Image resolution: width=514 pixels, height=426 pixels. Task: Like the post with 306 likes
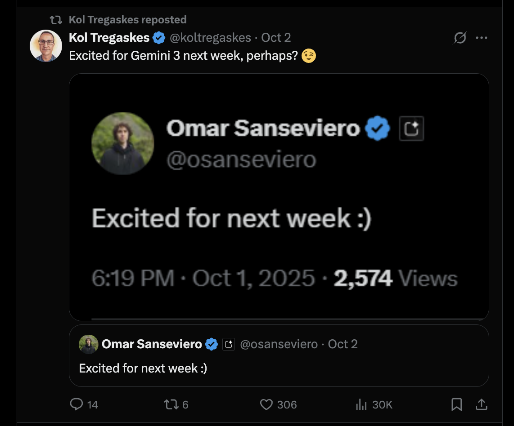pos(267,405)
